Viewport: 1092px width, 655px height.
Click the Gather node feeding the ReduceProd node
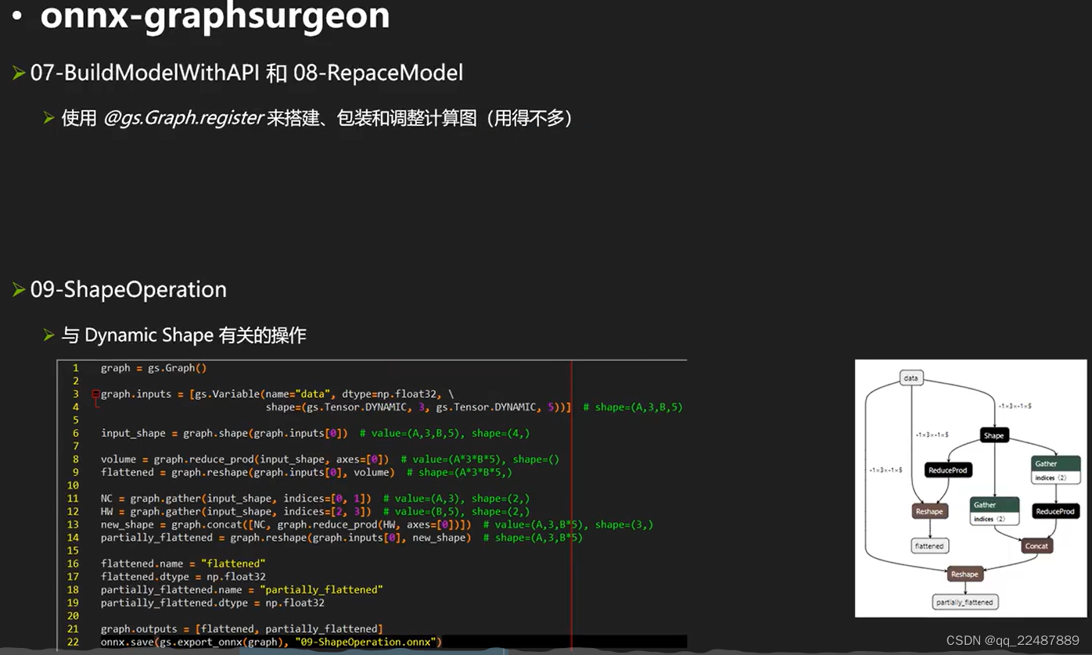tap(1056, 470)
